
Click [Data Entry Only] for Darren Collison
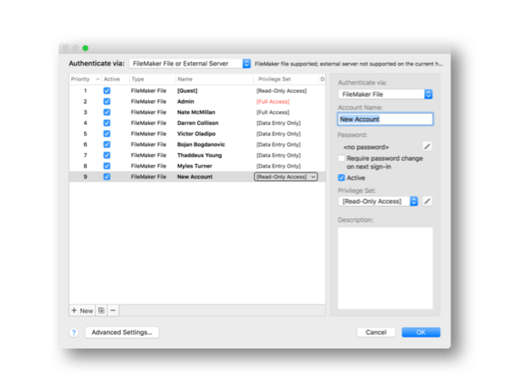(279, 123)
